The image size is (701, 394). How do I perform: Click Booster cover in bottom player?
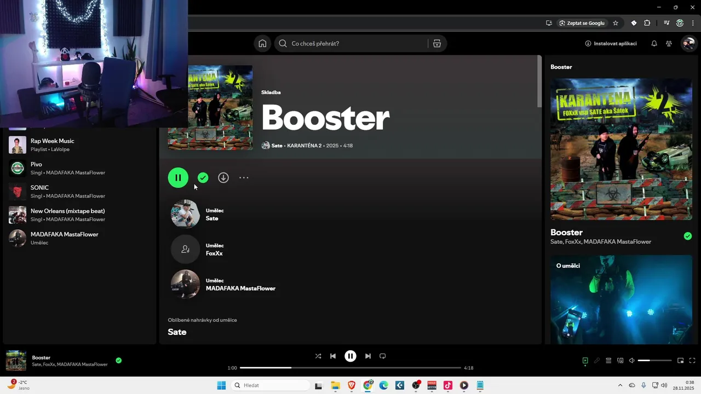tap(16, 361)
